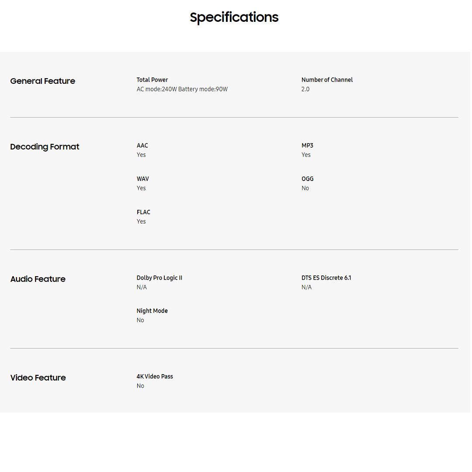Click the Specifications page heading

click(x=234, y=17)
